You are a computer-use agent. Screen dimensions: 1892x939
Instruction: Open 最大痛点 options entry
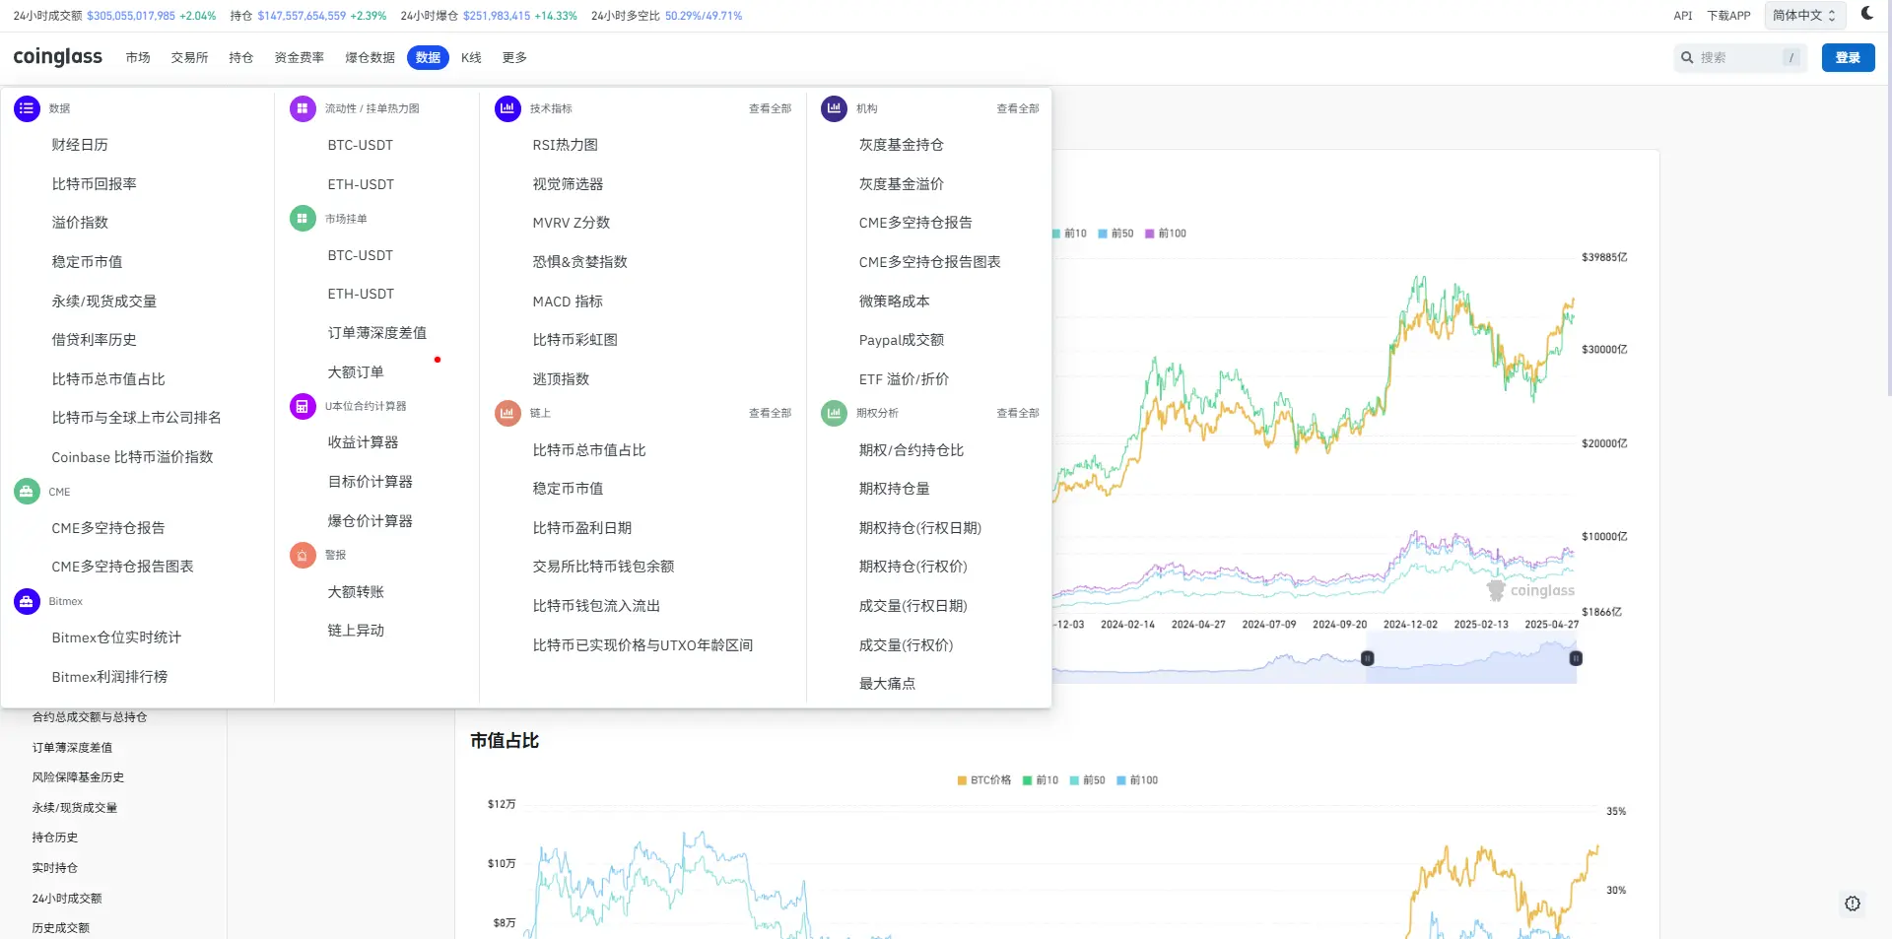pos(887,684)
